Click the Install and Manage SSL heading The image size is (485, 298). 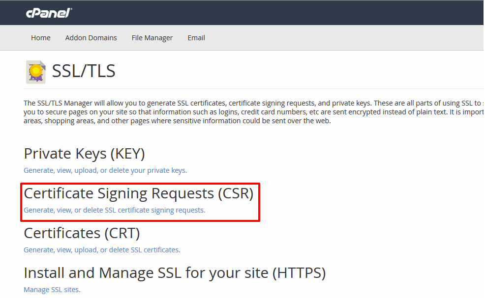point(175,272)
